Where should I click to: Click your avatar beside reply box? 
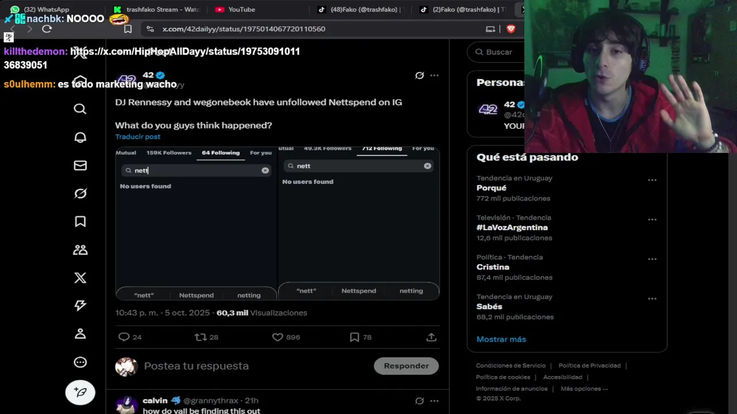pos(126,366)
